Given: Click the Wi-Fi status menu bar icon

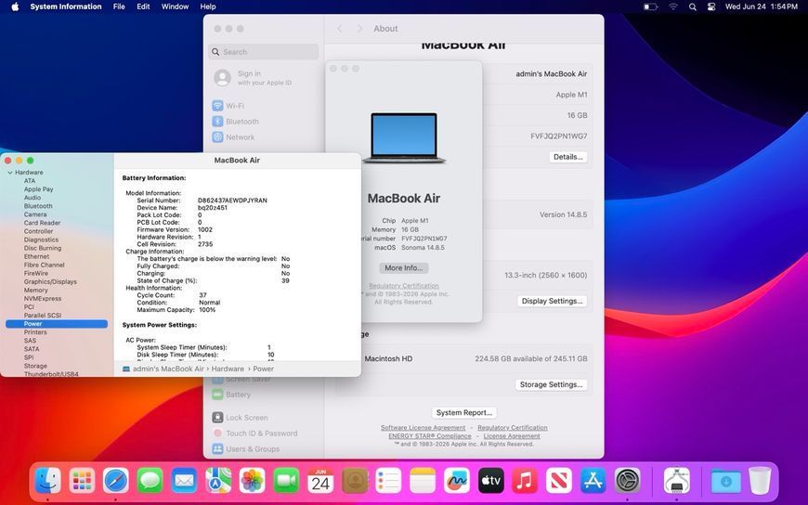Looking at the screenshot, I should tap(673, 6).
